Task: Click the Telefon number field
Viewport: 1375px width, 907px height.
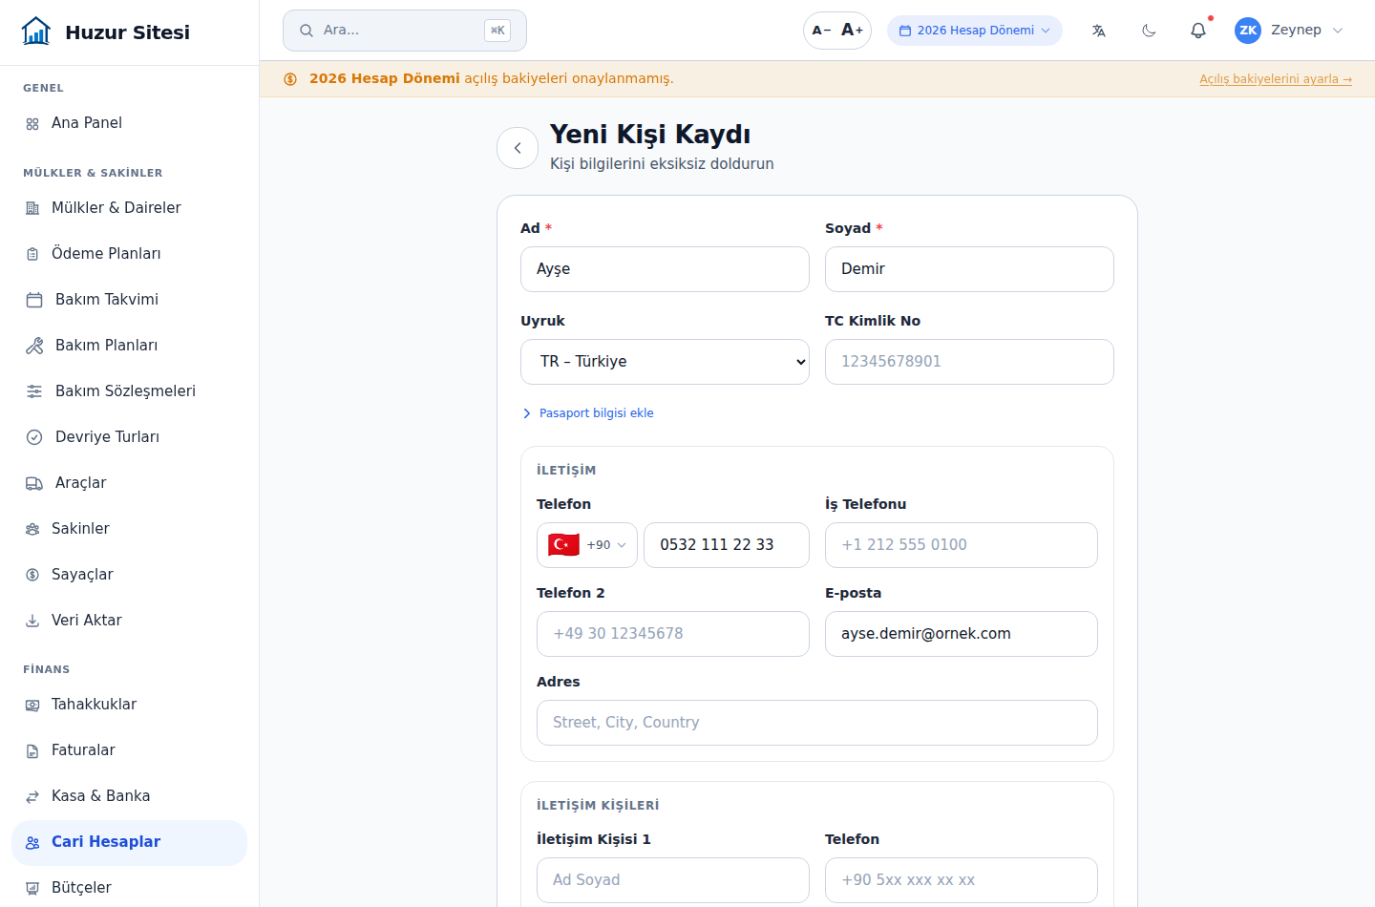Action: [727, 545]
